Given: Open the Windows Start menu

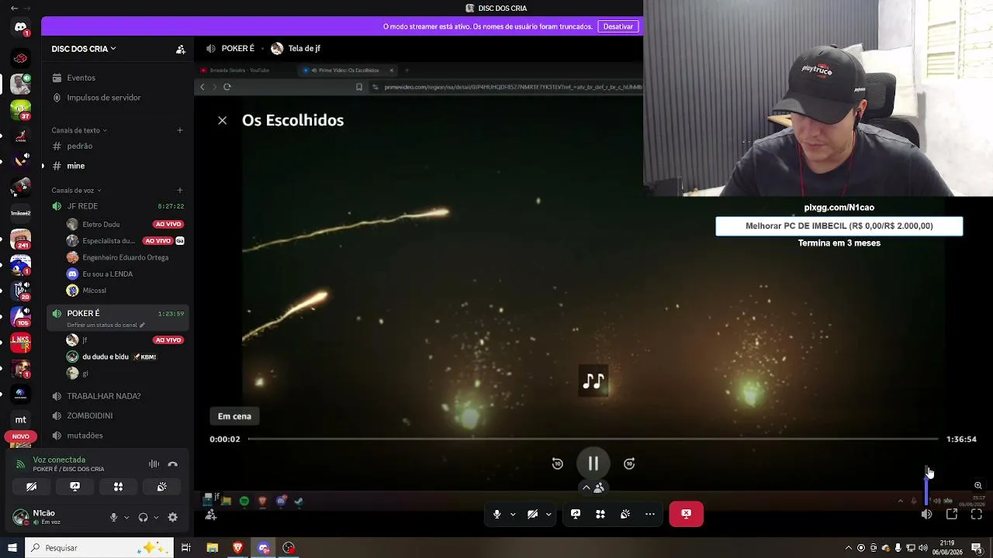Looking at the screenshot, I should (x=12, y=548).
